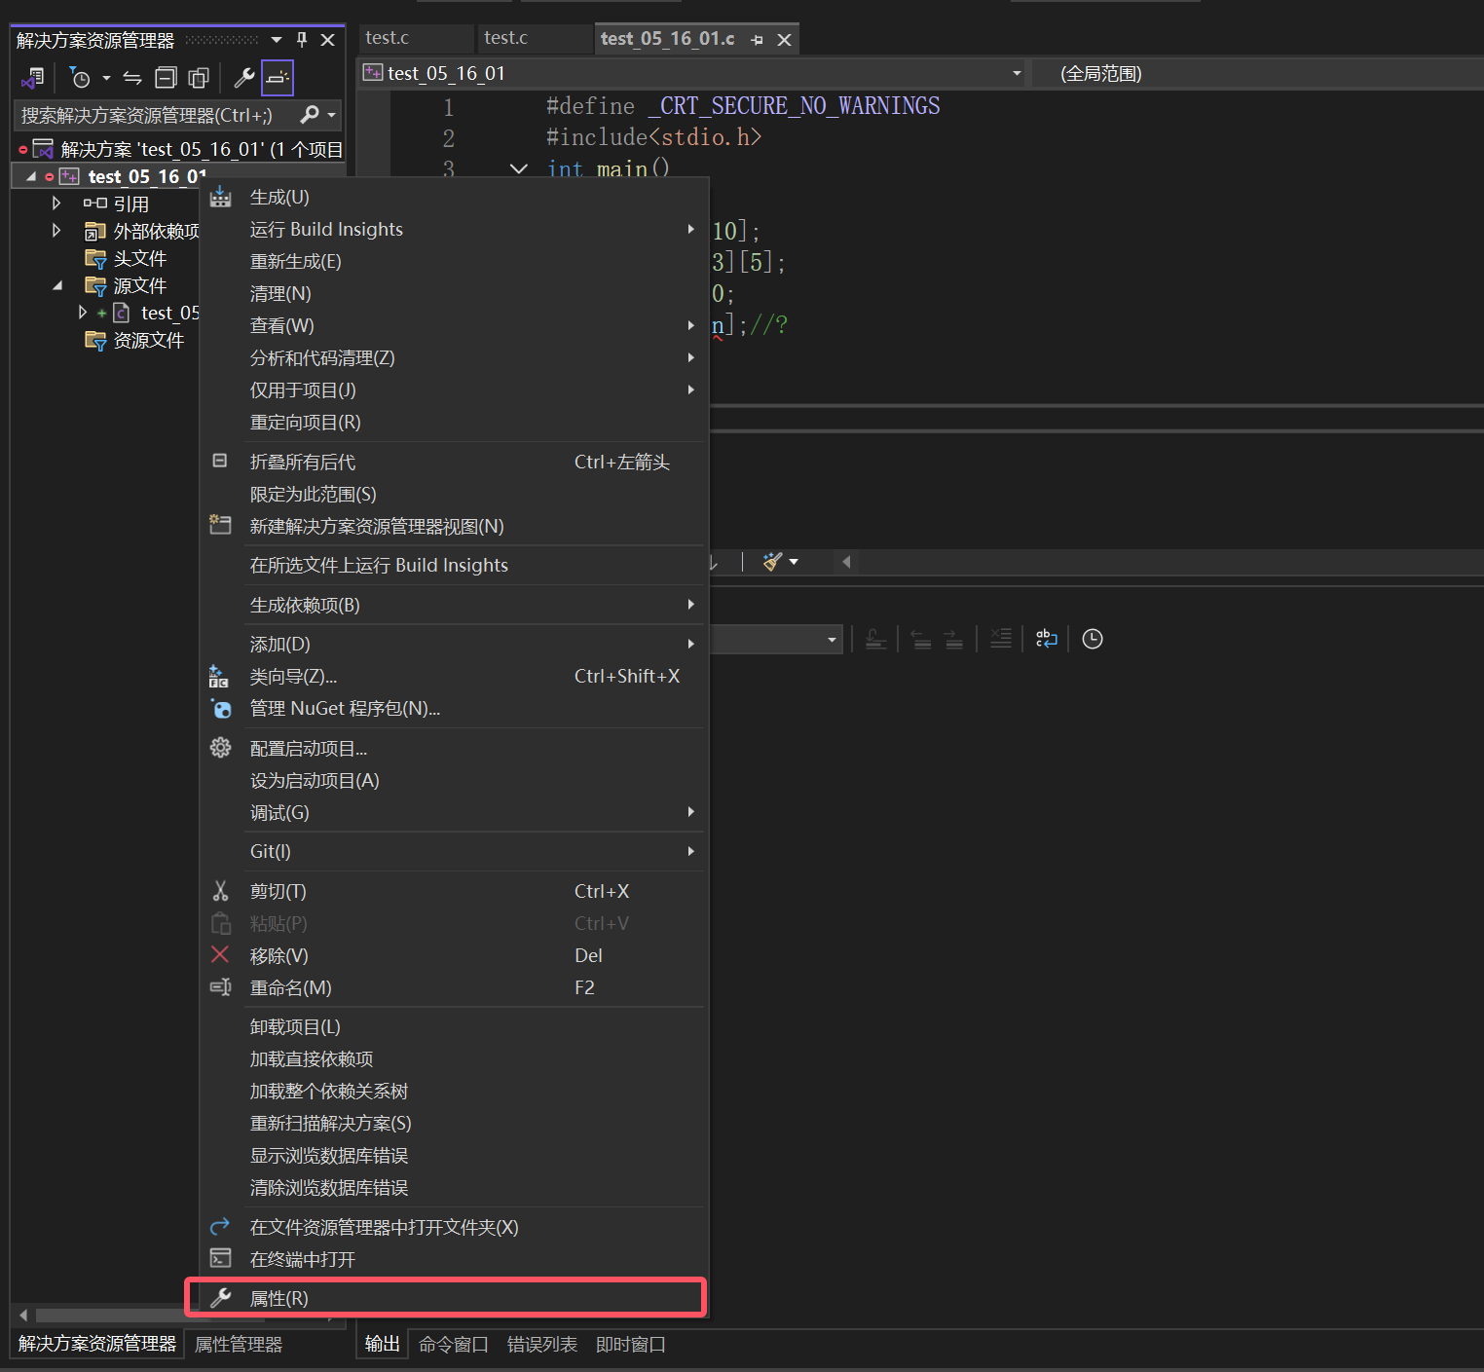Open 属性(R) project properties
The height and width of the screenshot is (1372, 1484).
point(454,1299)
